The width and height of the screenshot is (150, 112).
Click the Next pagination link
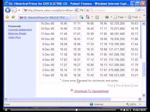[x=127, y=86]
